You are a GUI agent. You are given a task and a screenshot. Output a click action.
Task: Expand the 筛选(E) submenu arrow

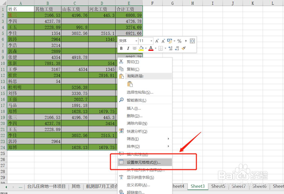[168, 139]
